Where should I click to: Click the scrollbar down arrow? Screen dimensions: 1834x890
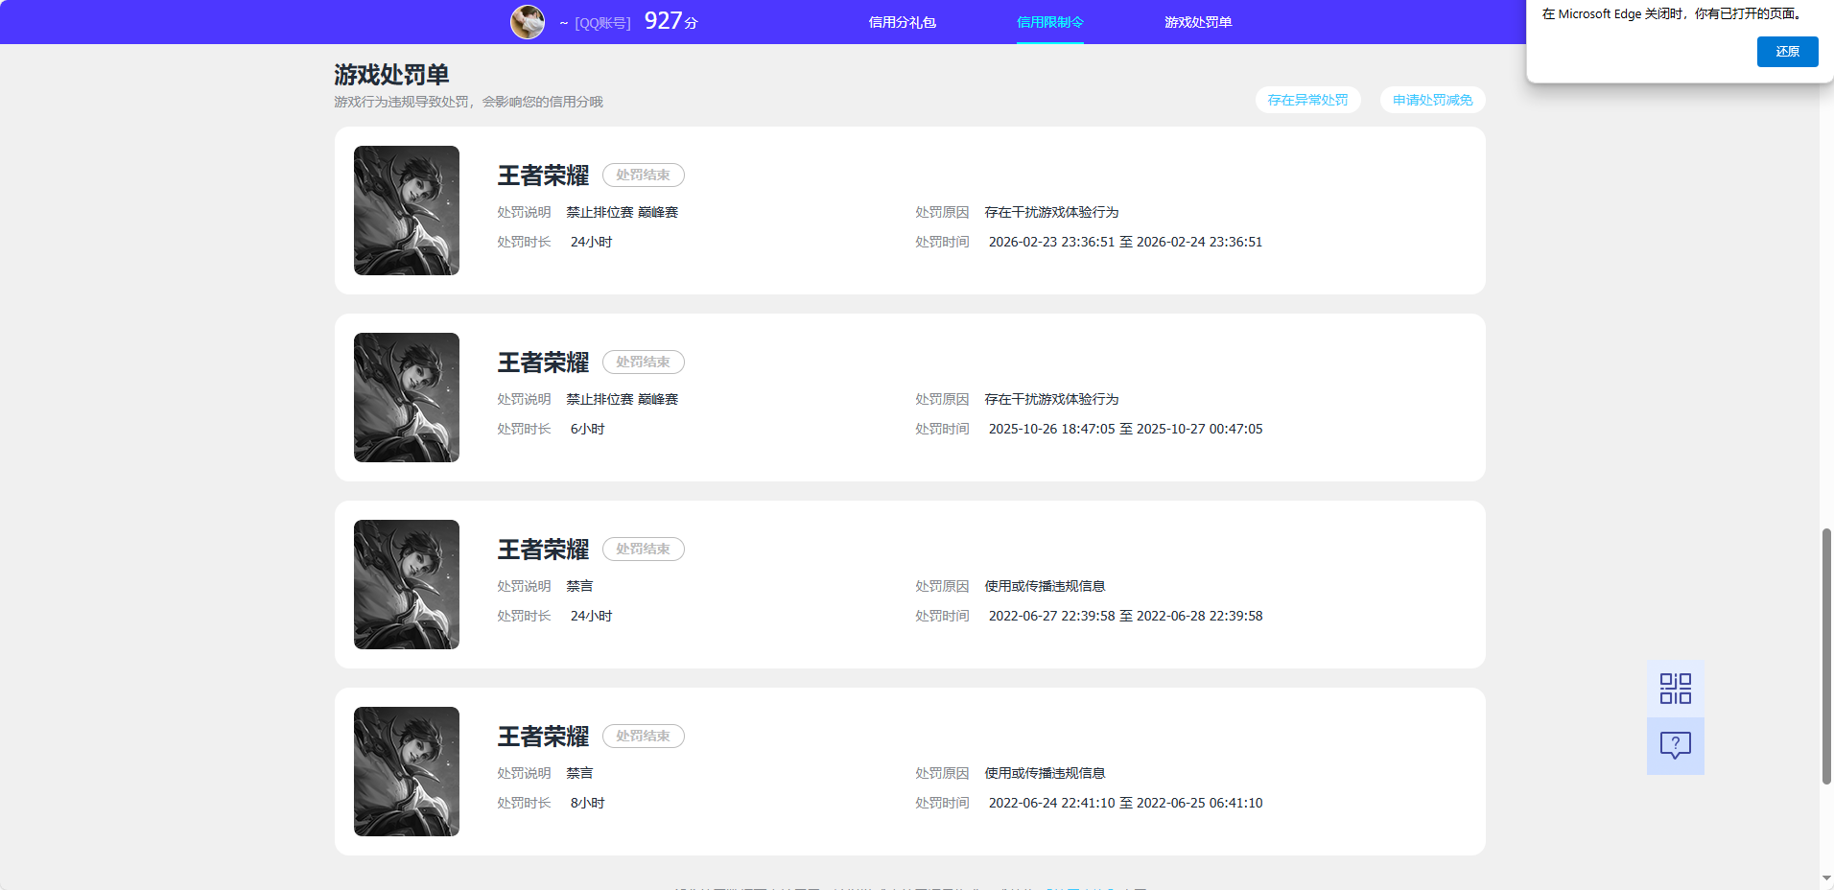click(1826, 878)
